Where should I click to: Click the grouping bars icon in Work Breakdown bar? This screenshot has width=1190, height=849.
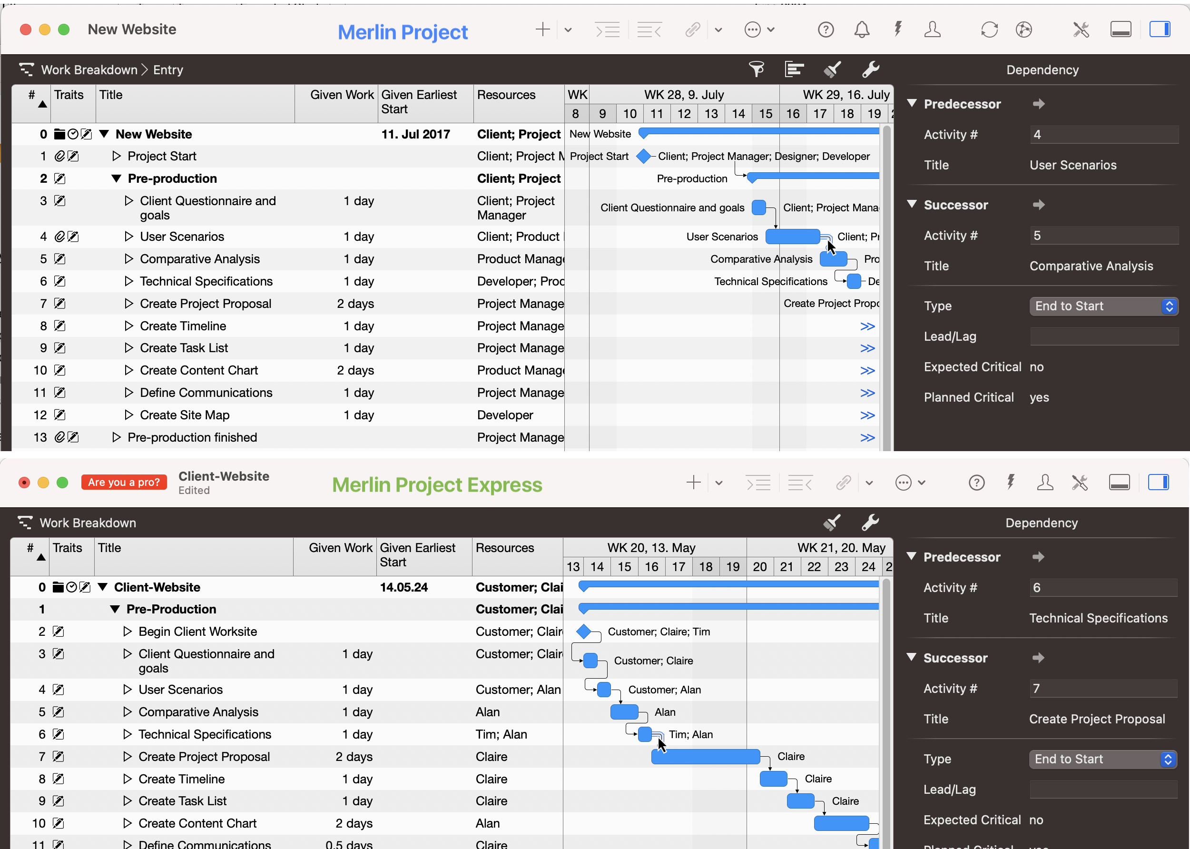tap(794, 69)
